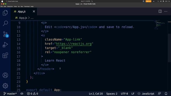The image size is (171, 96).
Task: Select language mode JavaScript
Action: 148,94
